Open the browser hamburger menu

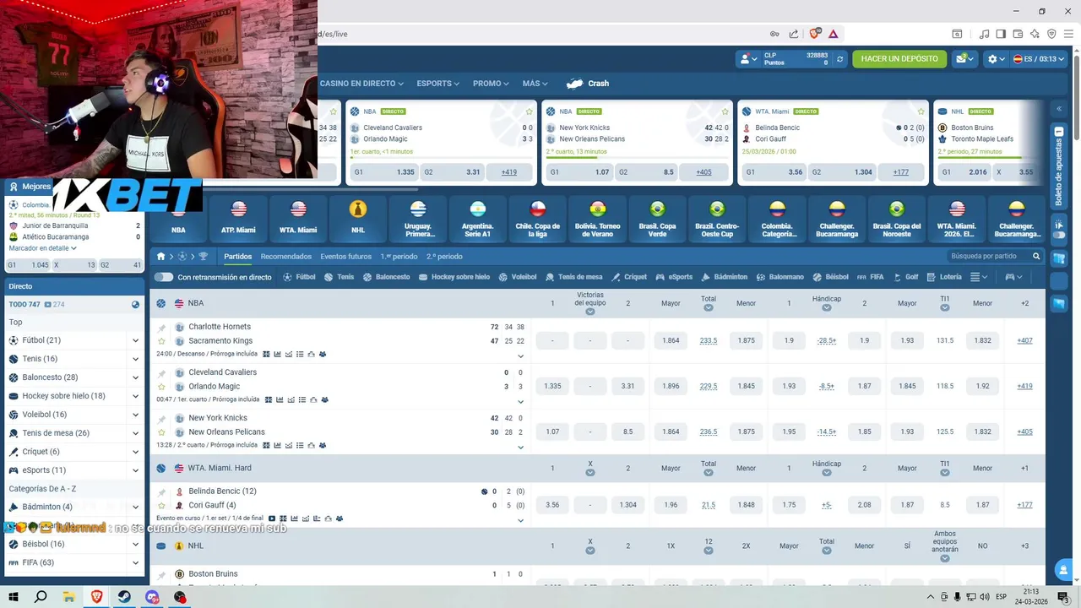point(1068,34)
